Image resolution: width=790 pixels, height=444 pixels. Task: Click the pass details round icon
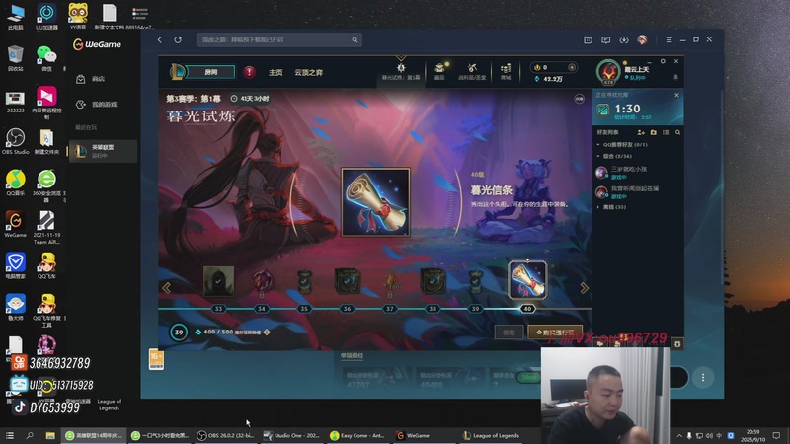point(579,99)
